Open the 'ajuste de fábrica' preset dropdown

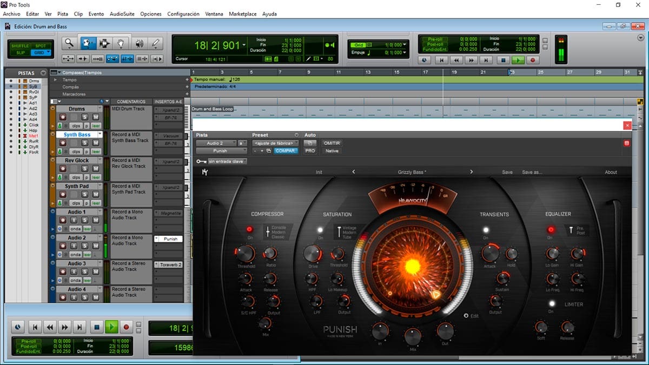(275, 143)
